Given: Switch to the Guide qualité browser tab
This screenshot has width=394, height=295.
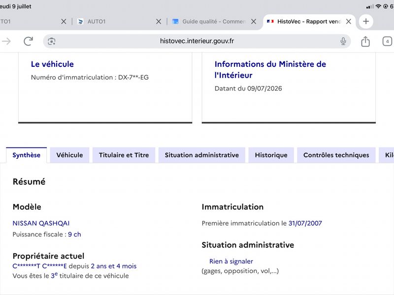Looking at the screenshot, I should 214,22.
